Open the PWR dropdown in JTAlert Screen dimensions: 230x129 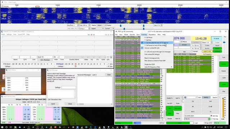57,57
